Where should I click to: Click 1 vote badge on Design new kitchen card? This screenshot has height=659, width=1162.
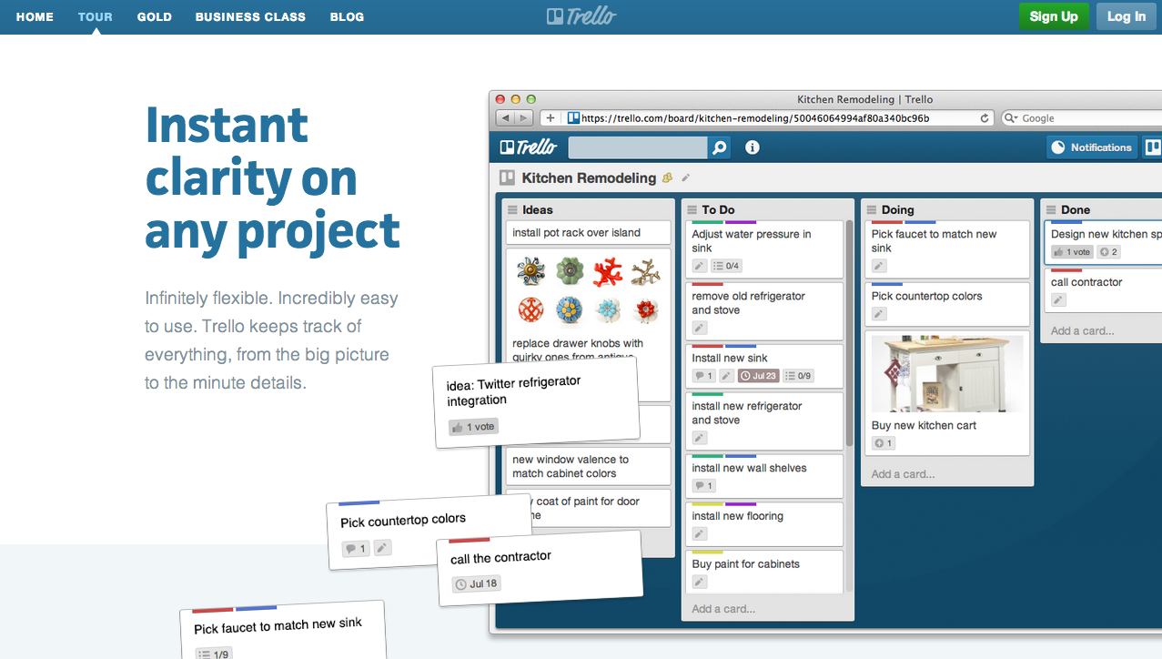1072,252
